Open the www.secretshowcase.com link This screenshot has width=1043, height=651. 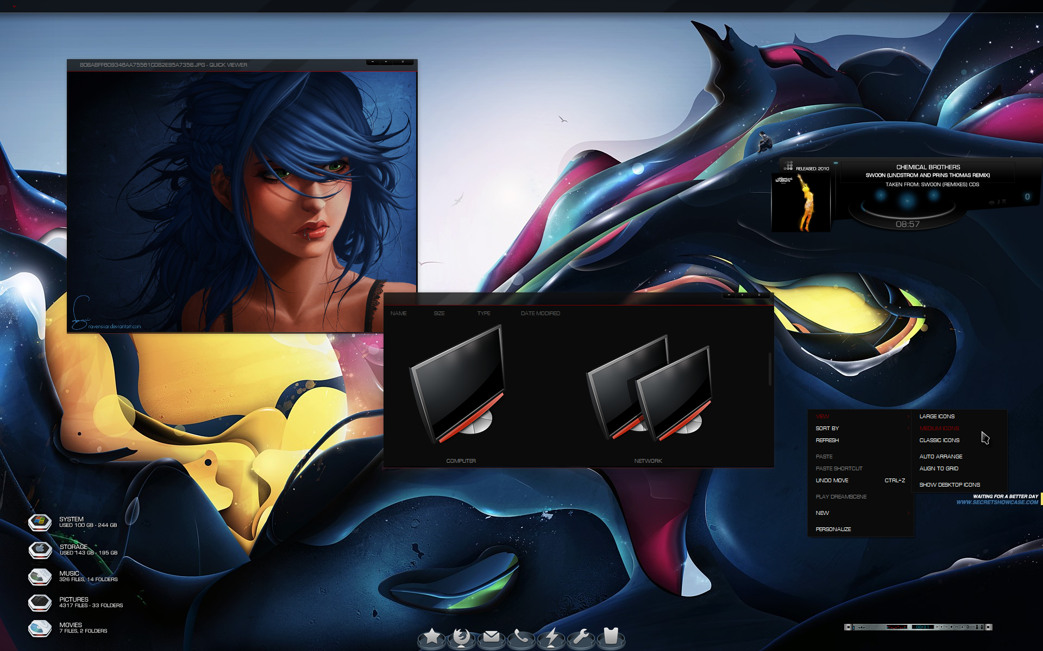point(997,502)
